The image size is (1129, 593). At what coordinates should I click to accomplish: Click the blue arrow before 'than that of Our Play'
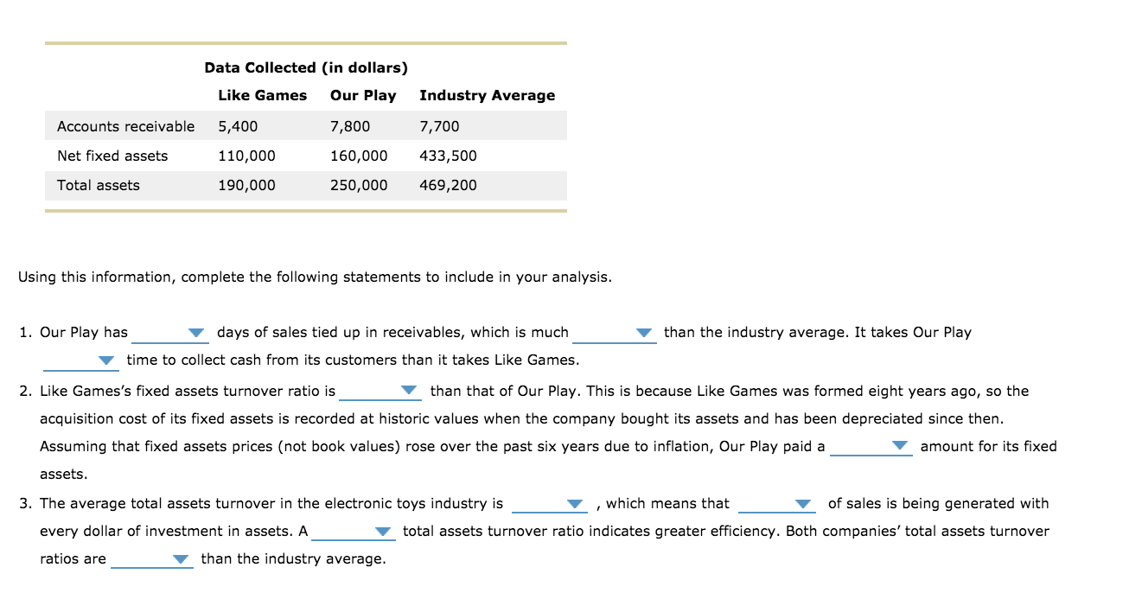[x=407, y=391]
